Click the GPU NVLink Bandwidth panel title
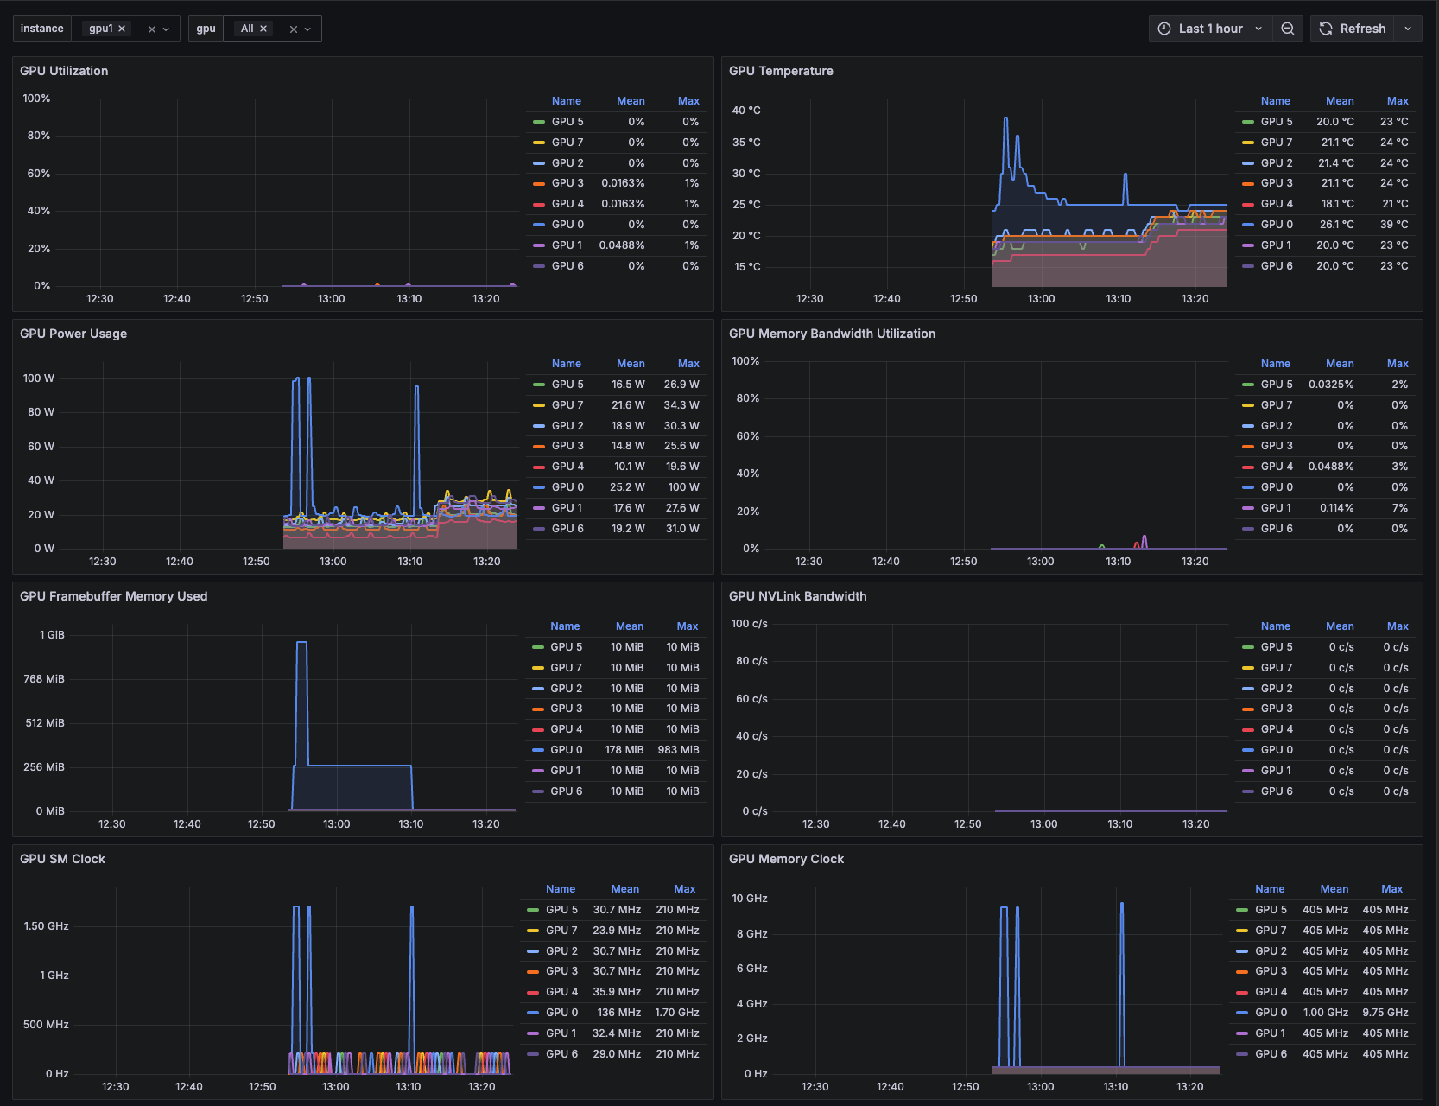Viewport: 1439px width, 1106px height. pyautogui.click(x=797, y=595)
